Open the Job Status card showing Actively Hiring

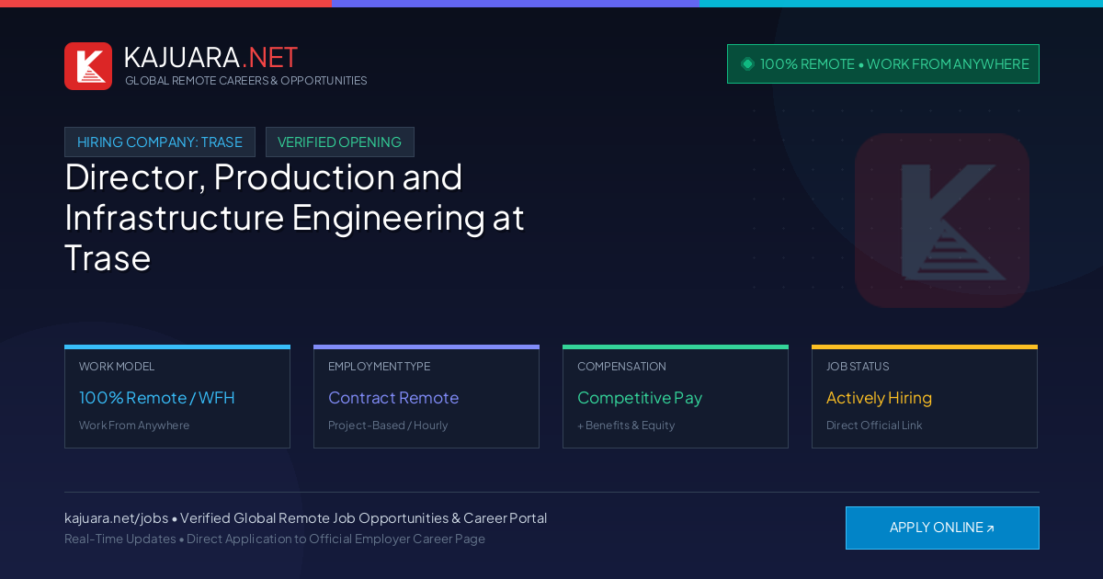click(925, 397)
